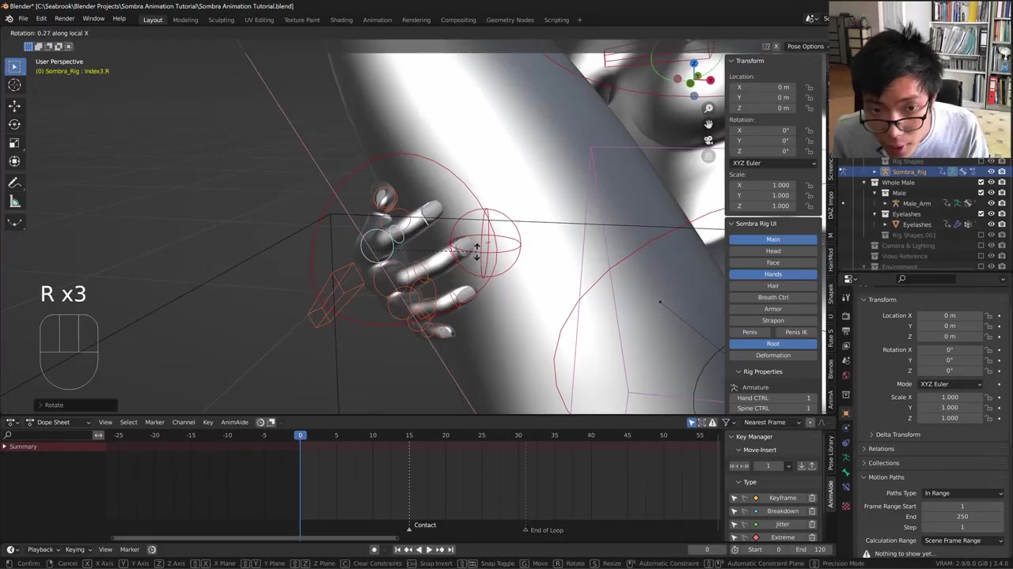Pick the Annotate pencil tool
Screen dimensions: 1013x569
(x=14, y=183)
